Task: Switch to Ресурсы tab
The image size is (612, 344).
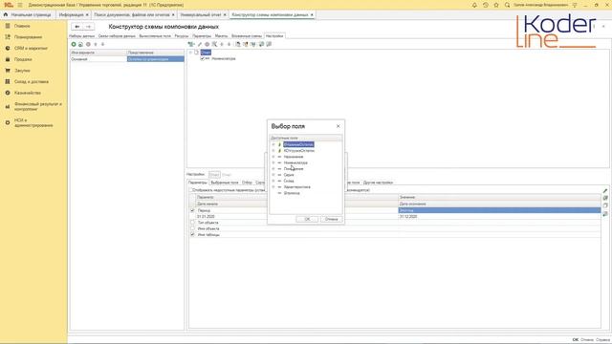Action: [x=182, y=36]
